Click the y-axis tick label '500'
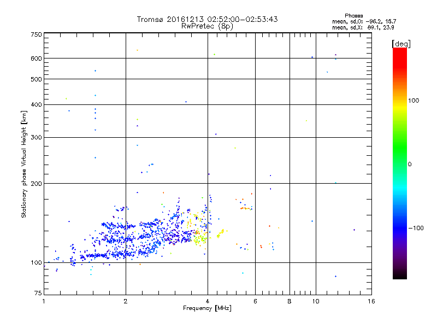The width and height of the screenshot is (437, 328). point(36,79)
